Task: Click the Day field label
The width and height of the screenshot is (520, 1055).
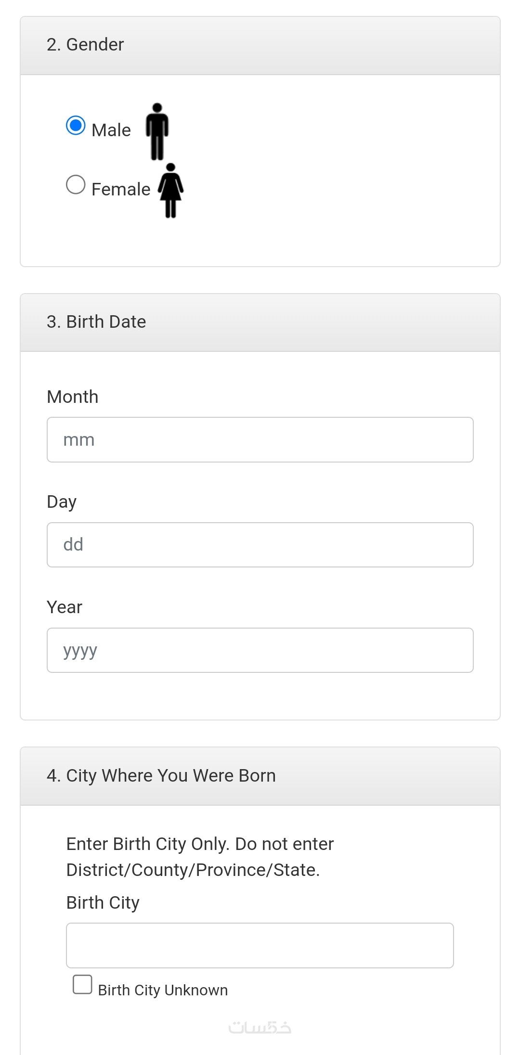Action: (x=62, y=502)
